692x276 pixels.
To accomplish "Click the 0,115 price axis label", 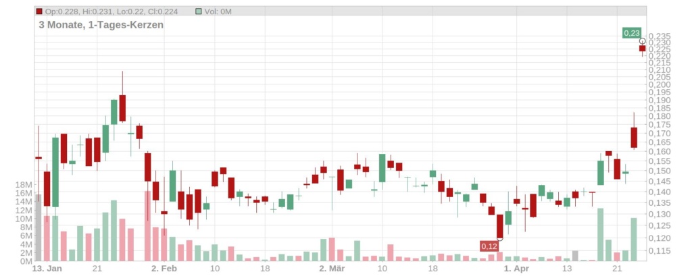I will 659,251.
